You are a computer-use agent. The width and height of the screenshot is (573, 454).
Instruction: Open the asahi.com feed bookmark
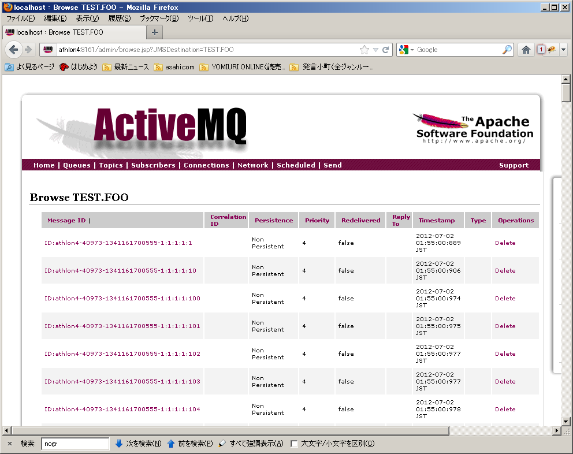(174, 67)
